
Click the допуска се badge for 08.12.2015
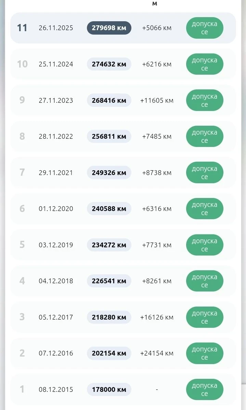click(205, 389)
